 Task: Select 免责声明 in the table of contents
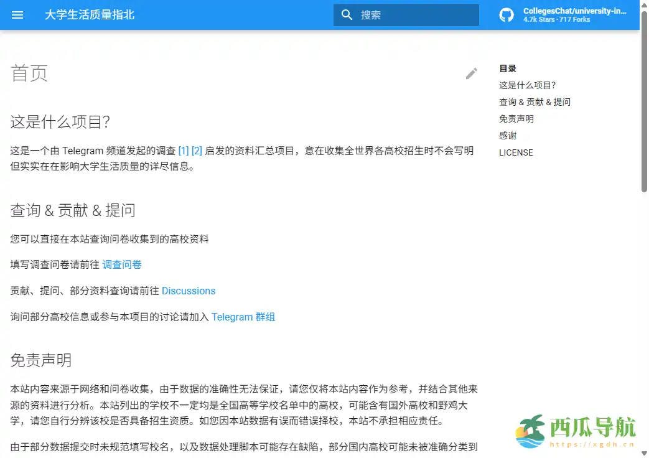pos(516,118)
